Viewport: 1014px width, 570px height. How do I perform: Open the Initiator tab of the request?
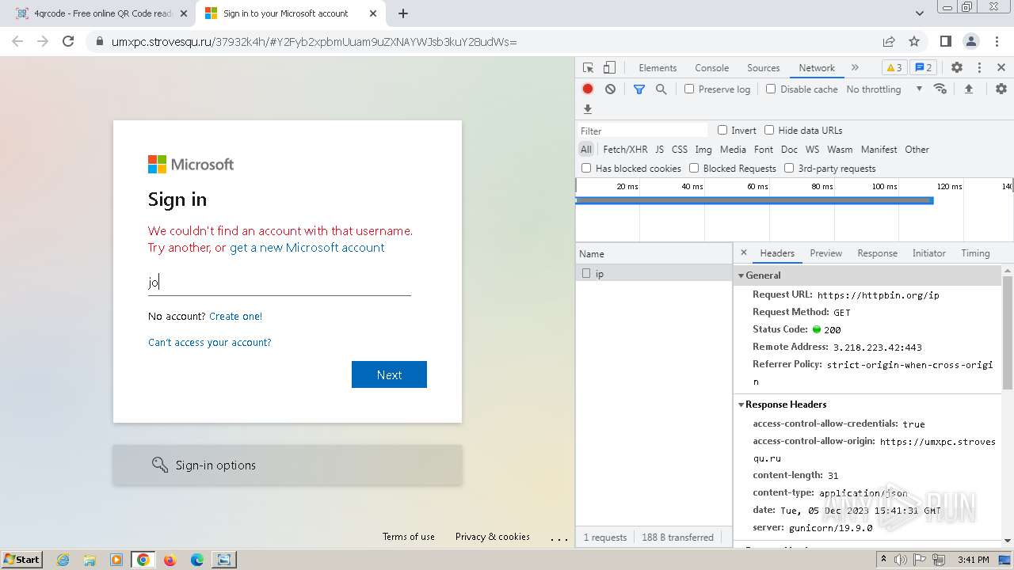click(928, 253)
